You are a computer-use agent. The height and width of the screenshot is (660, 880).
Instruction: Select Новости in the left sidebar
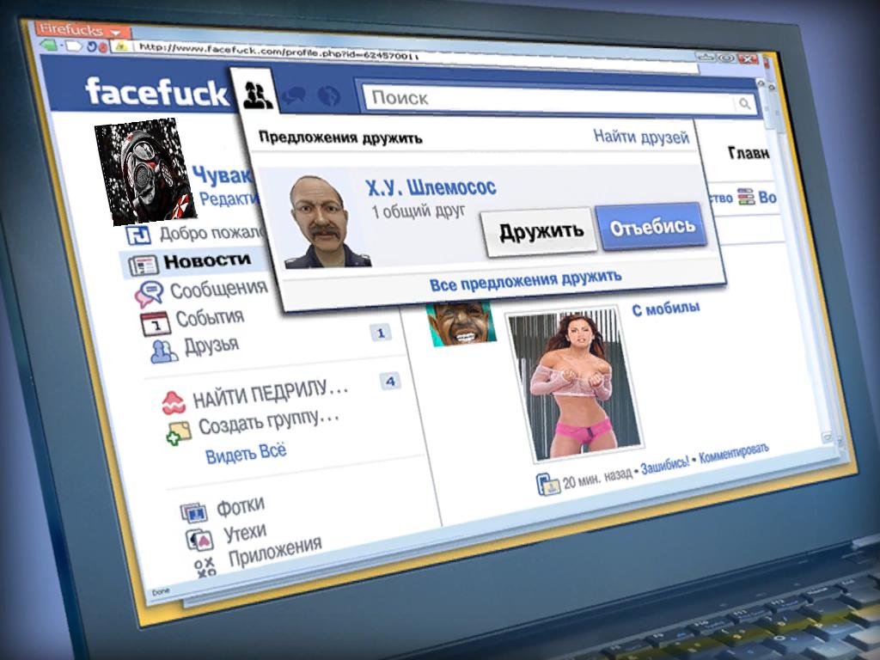[207, 260]
